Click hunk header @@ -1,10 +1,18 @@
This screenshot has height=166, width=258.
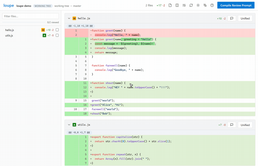80,26
